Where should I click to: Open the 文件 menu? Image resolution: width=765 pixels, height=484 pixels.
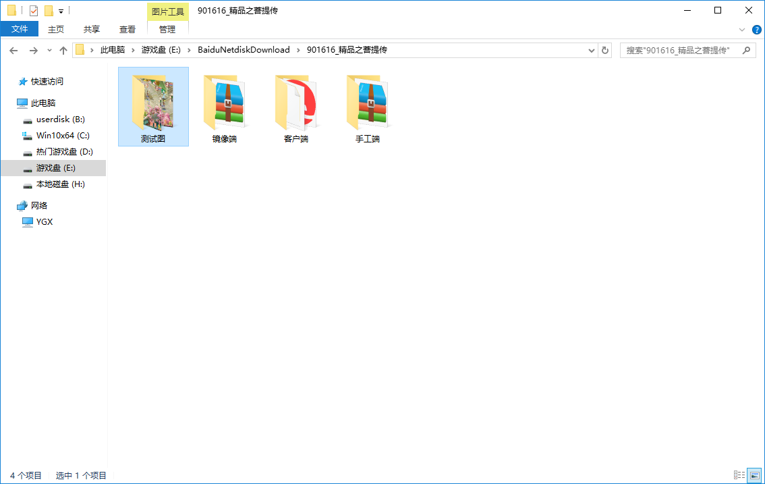pyautogui.click(x=20, y=29)
